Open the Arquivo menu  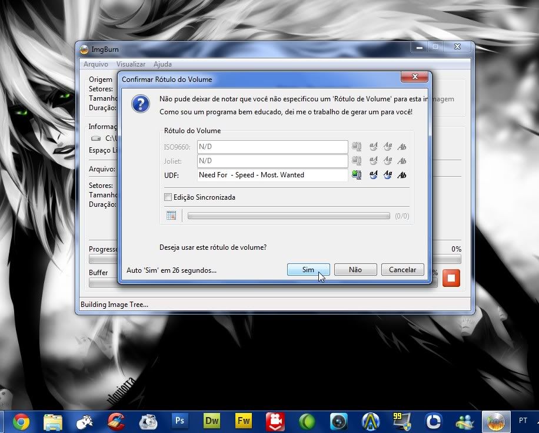[x=95, y=64]
